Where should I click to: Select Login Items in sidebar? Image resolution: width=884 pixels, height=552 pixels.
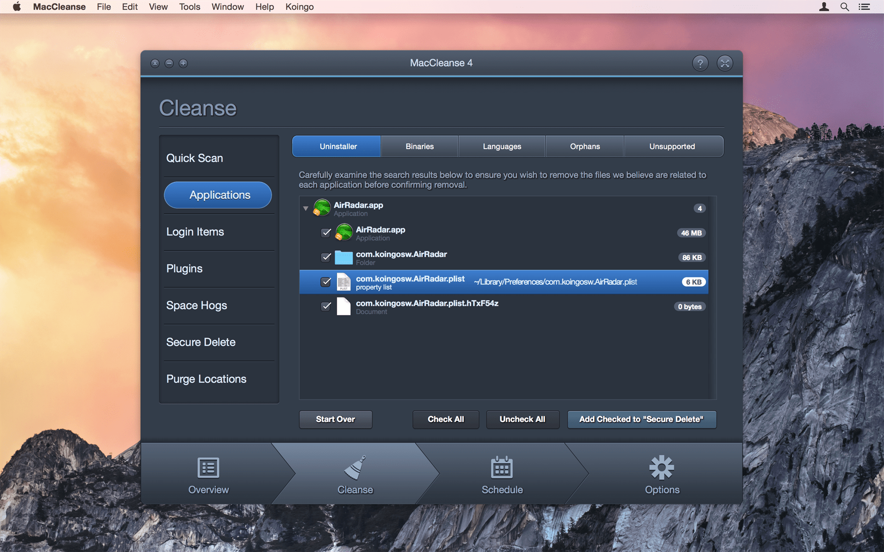point(219,232)
